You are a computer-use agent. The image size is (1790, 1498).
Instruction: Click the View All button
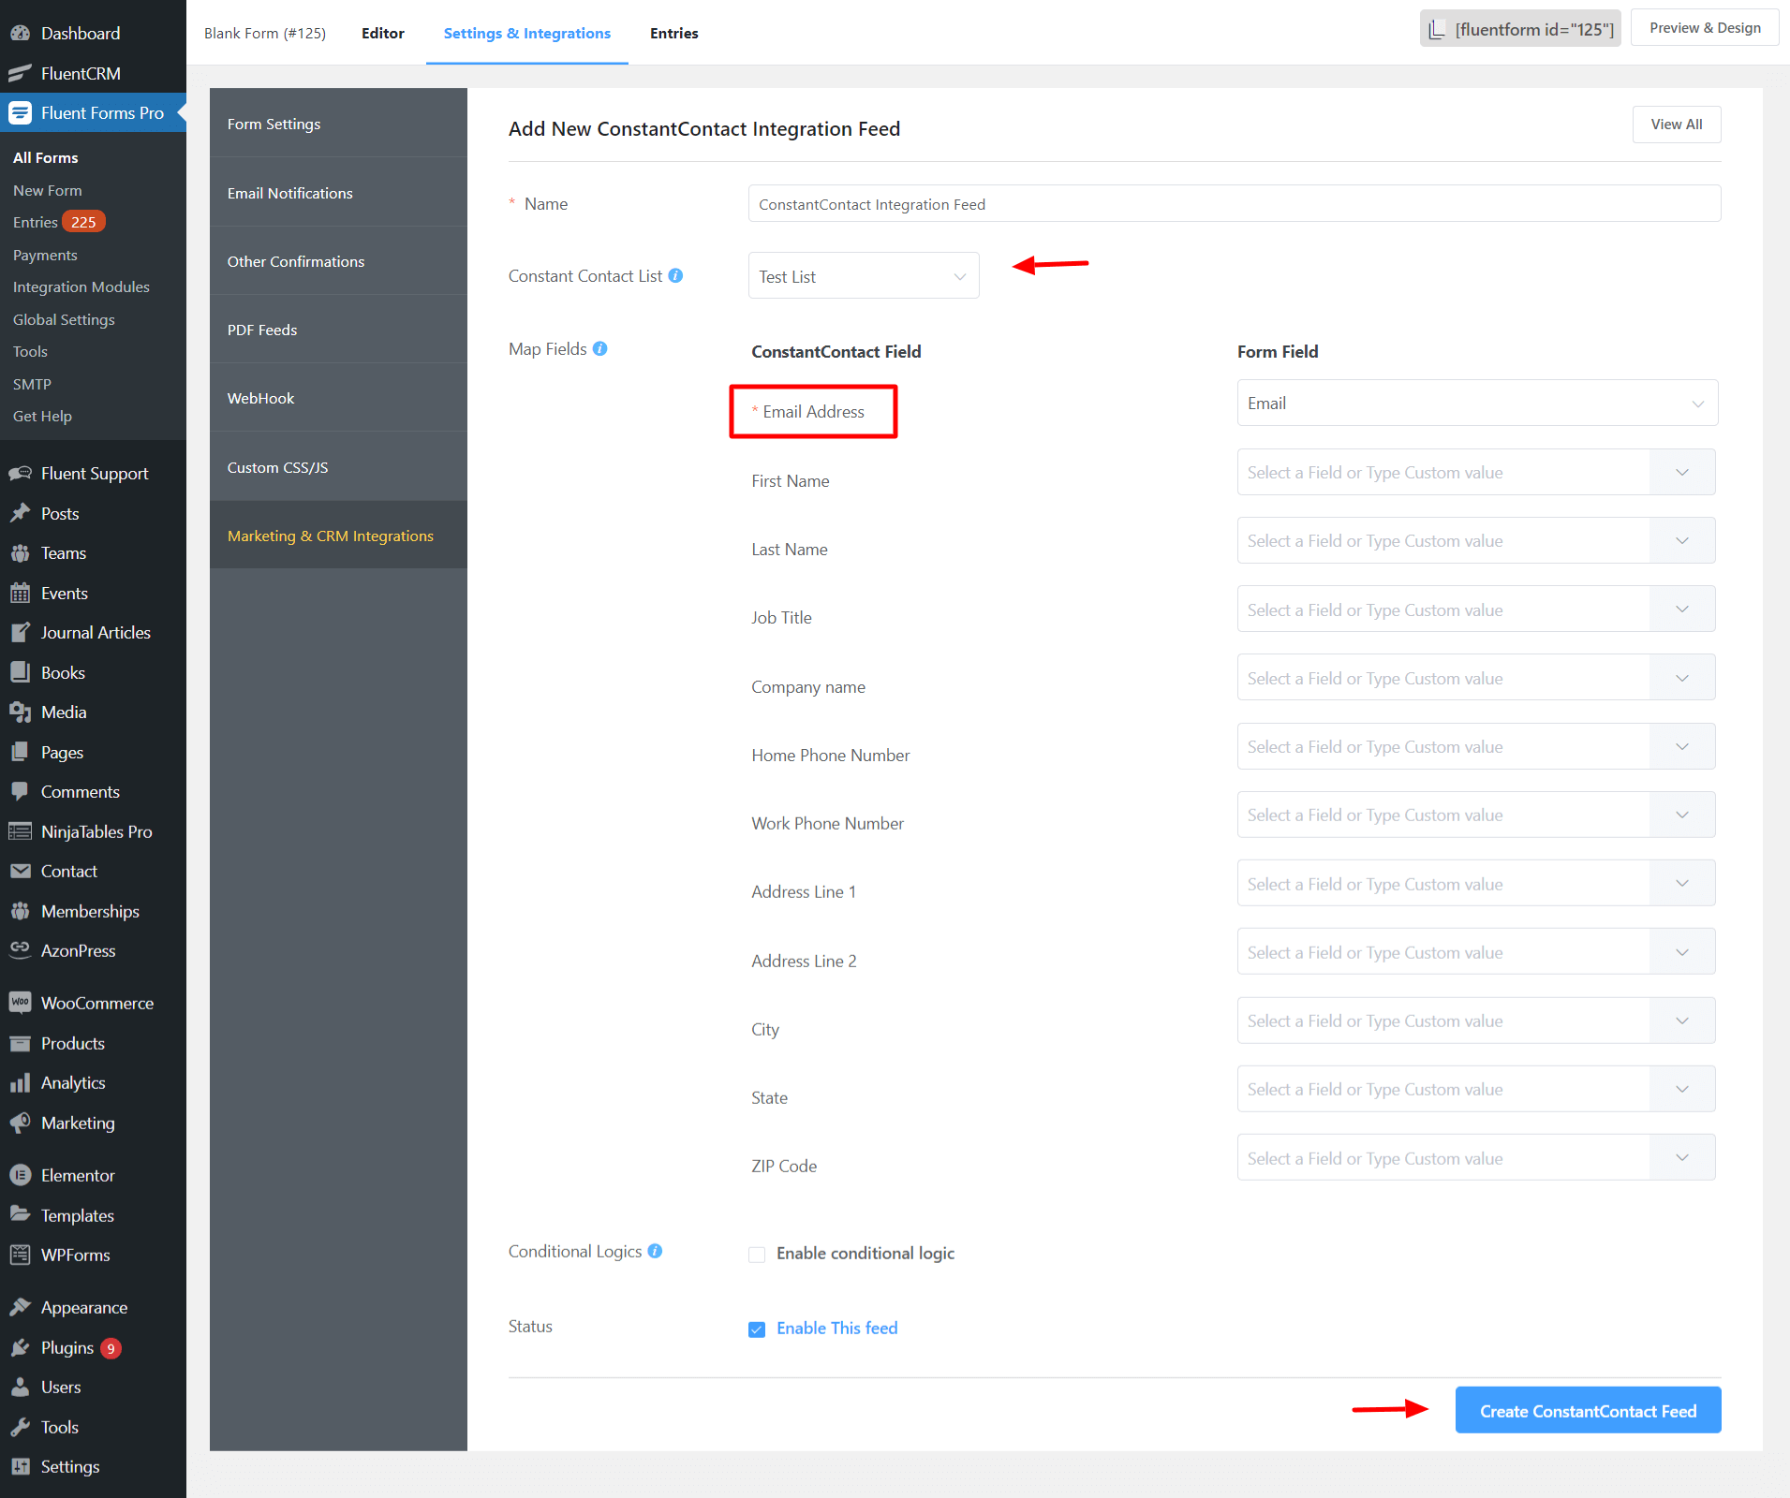[1676, 125]
